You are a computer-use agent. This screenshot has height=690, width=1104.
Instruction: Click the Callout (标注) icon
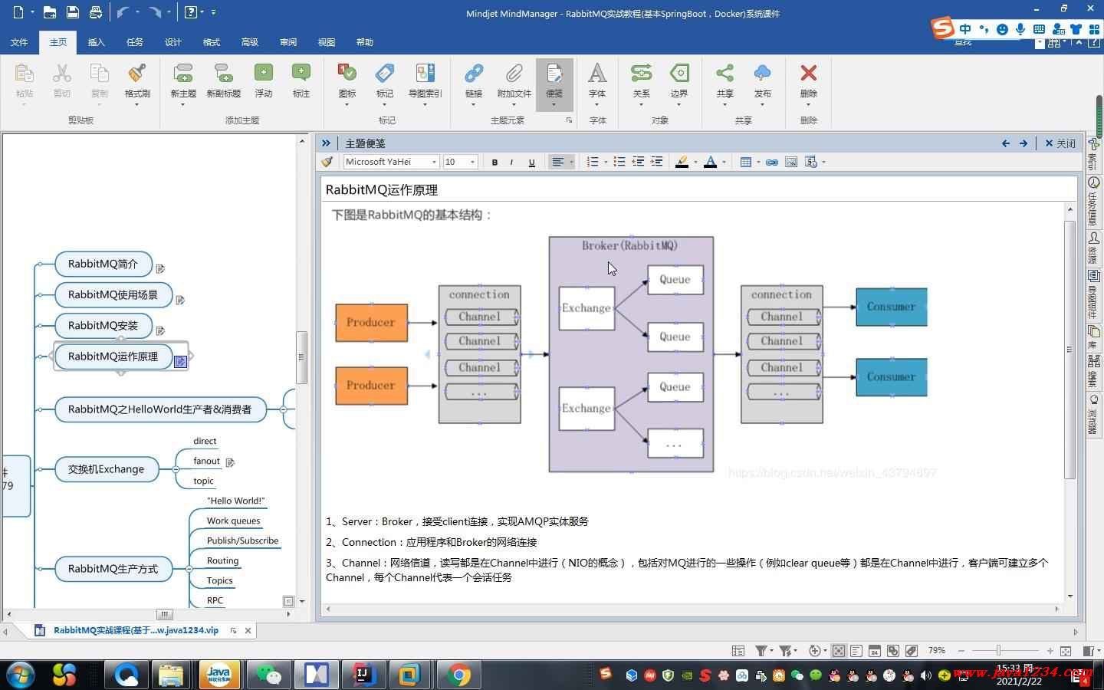point(301,74)
